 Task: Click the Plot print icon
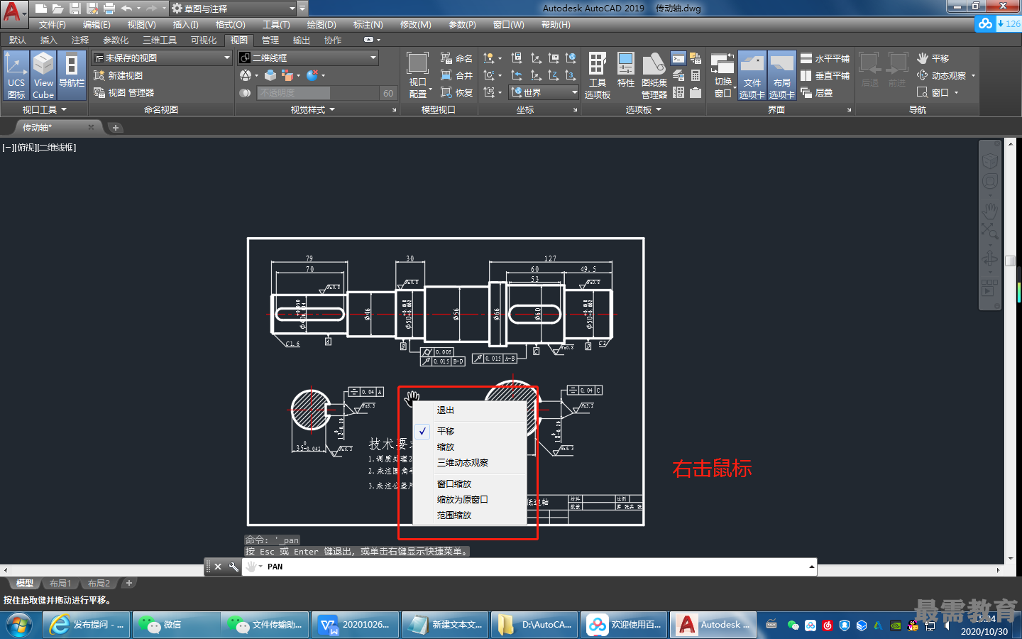click(x=109, y=9)
